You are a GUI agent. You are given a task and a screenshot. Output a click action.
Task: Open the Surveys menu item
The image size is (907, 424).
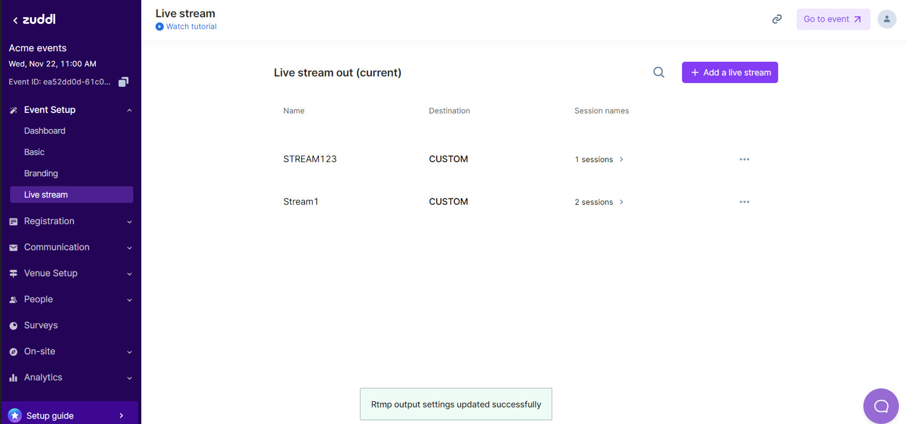coord(41,325)
